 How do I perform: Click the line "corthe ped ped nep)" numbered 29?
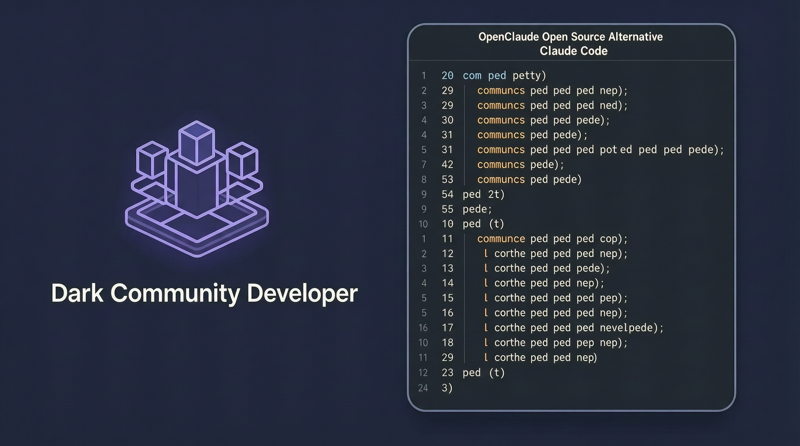[540, 358]
